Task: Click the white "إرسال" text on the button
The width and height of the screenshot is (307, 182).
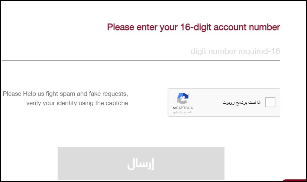Action: [x=141, y=164]
